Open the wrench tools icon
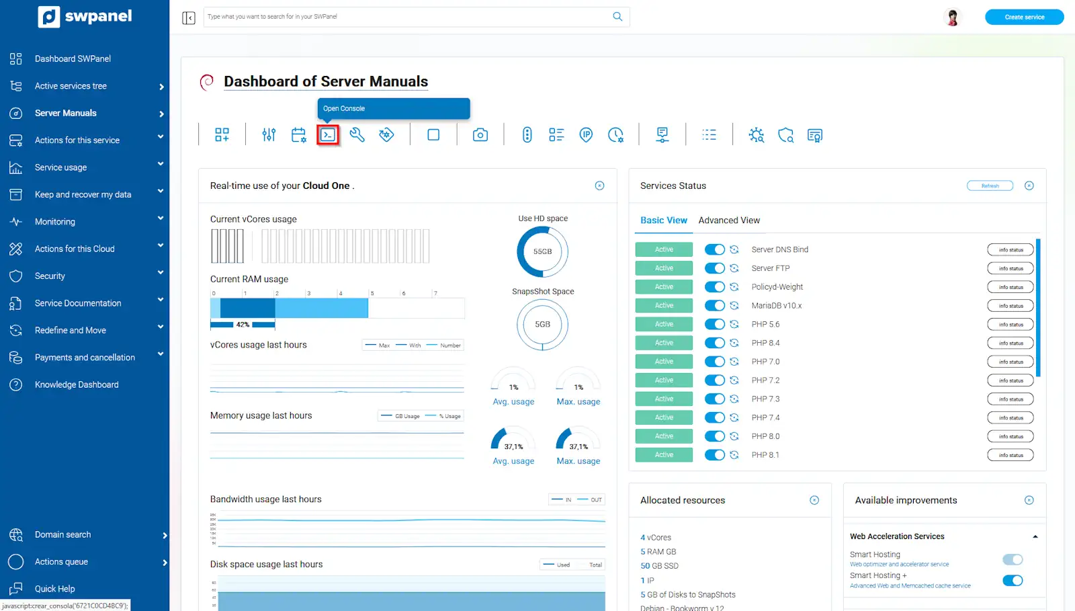Viewport: 1075px width, 611px height. 357,135
